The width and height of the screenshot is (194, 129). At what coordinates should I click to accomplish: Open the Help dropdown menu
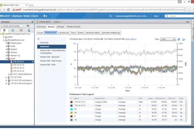click(x=157, y=16)
